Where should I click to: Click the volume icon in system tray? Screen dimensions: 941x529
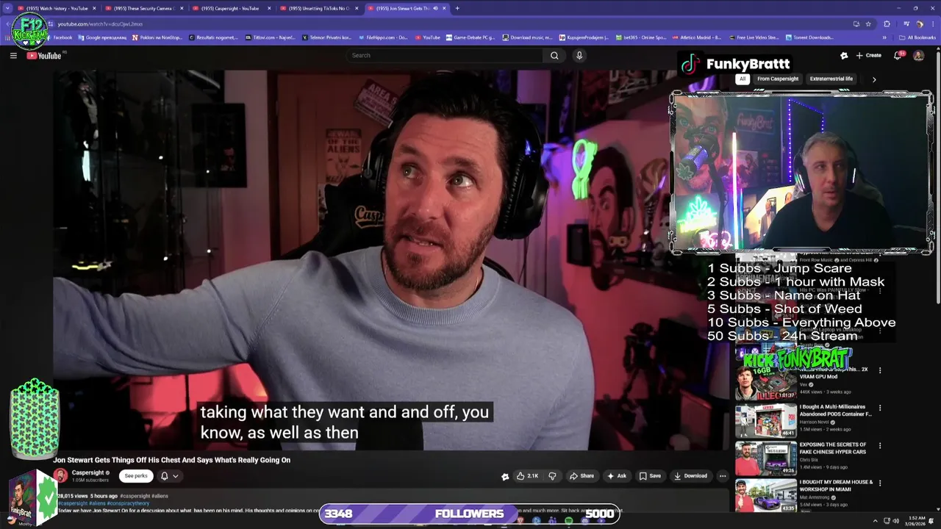click(x=895, y=521)
